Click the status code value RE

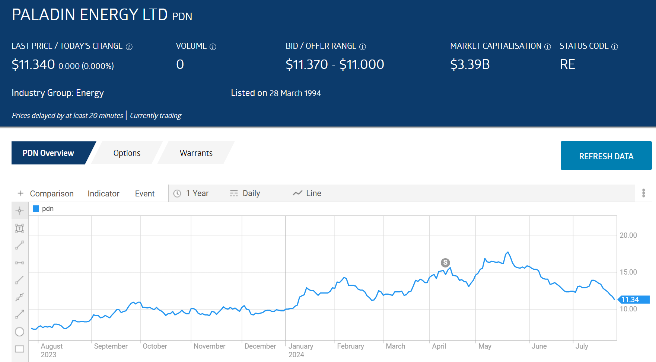567,65
